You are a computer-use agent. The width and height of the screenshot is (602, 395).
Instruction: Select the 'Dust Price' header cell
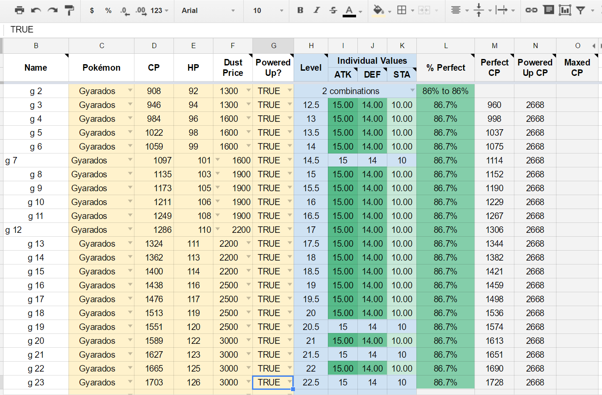tap(233, 68)
